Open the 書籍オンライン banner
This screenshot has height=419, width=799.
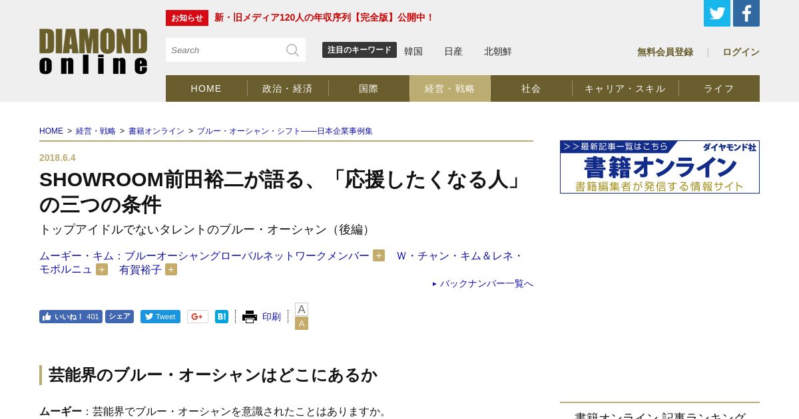[x=660, y=167]
